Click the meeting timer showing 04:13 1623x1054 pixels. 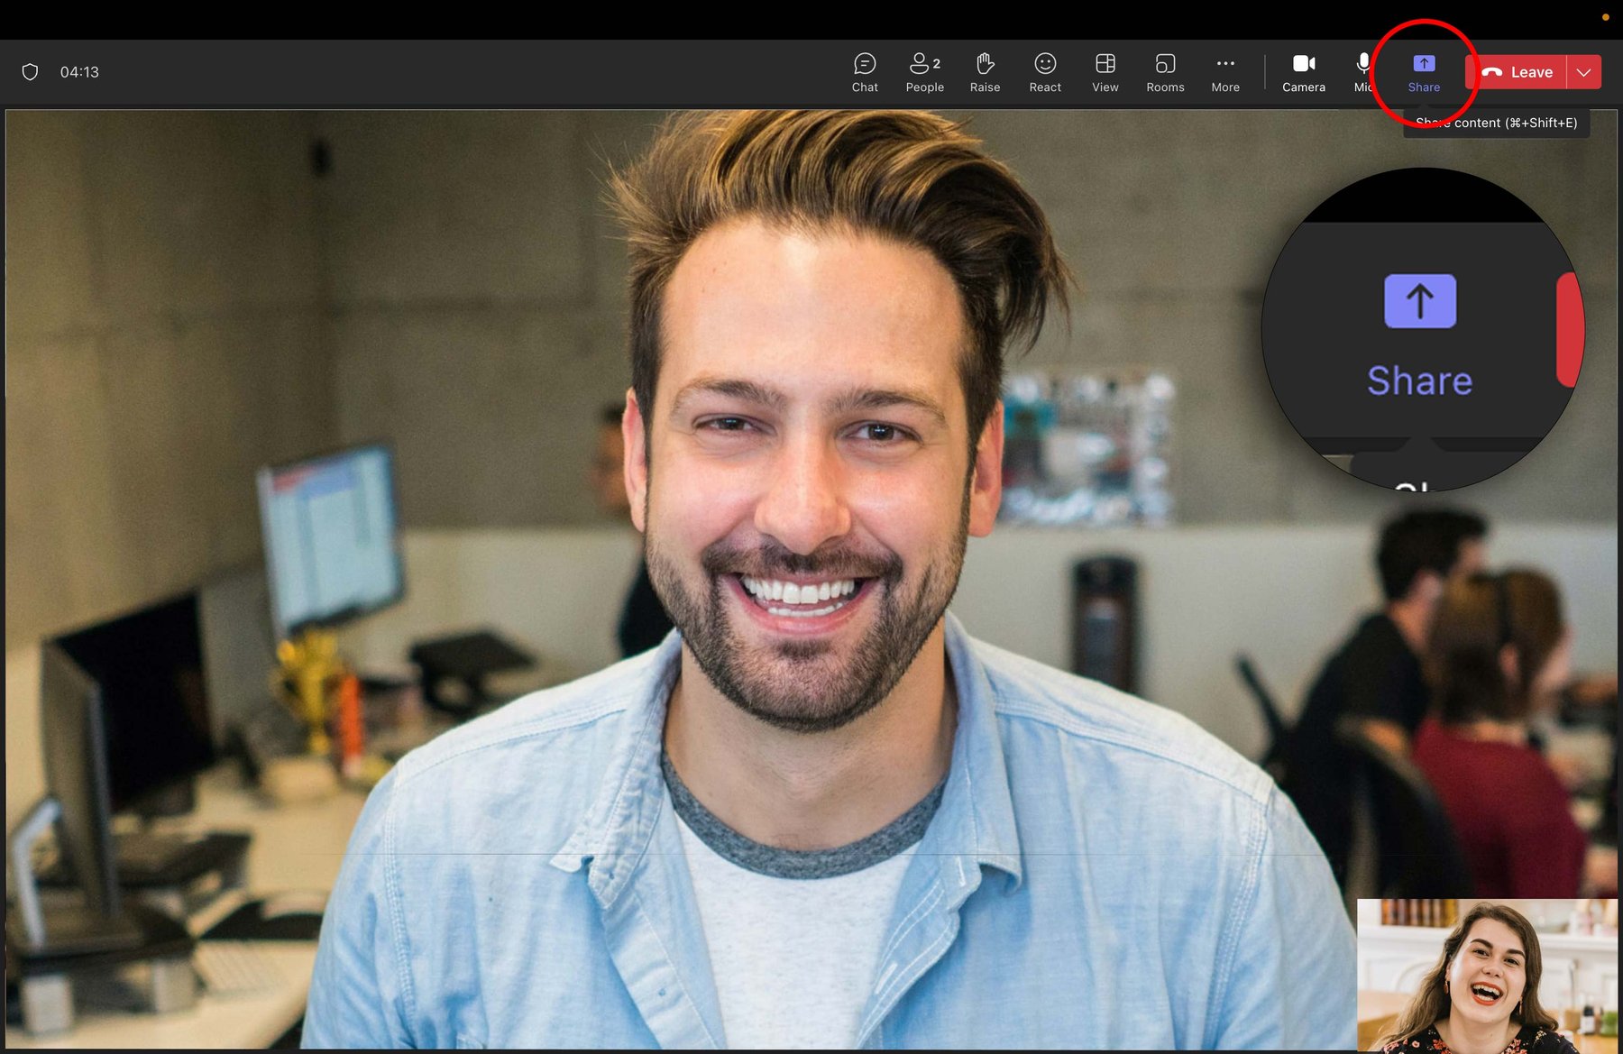(79, 71)
